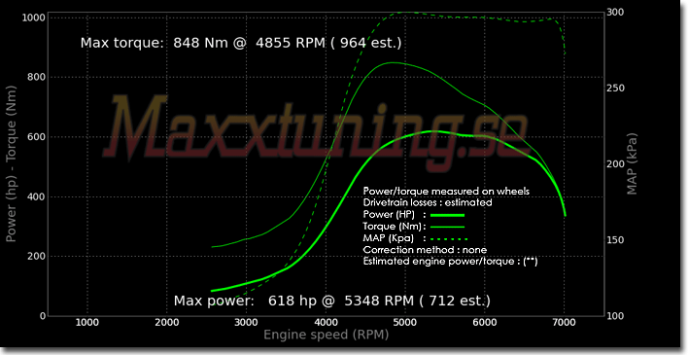This screenshot has width=688, height=355.
Task: Click the '( 964 est.)' estimated torque value
Action: (366, 43)
